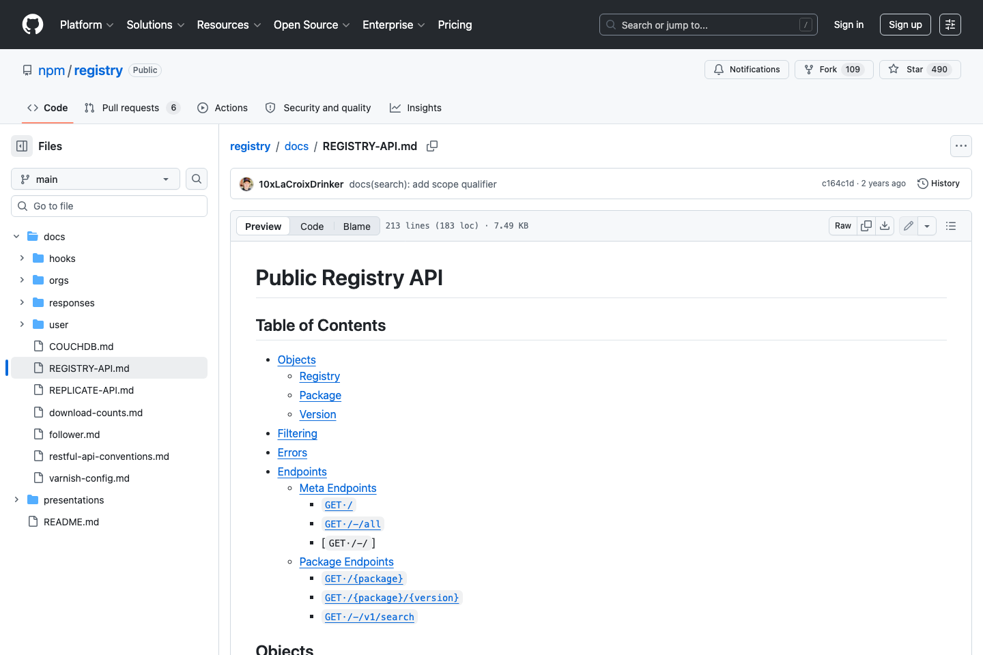Open the main branch selector
The height and width of the screenshot is (655, 983).
click(95, 179)
